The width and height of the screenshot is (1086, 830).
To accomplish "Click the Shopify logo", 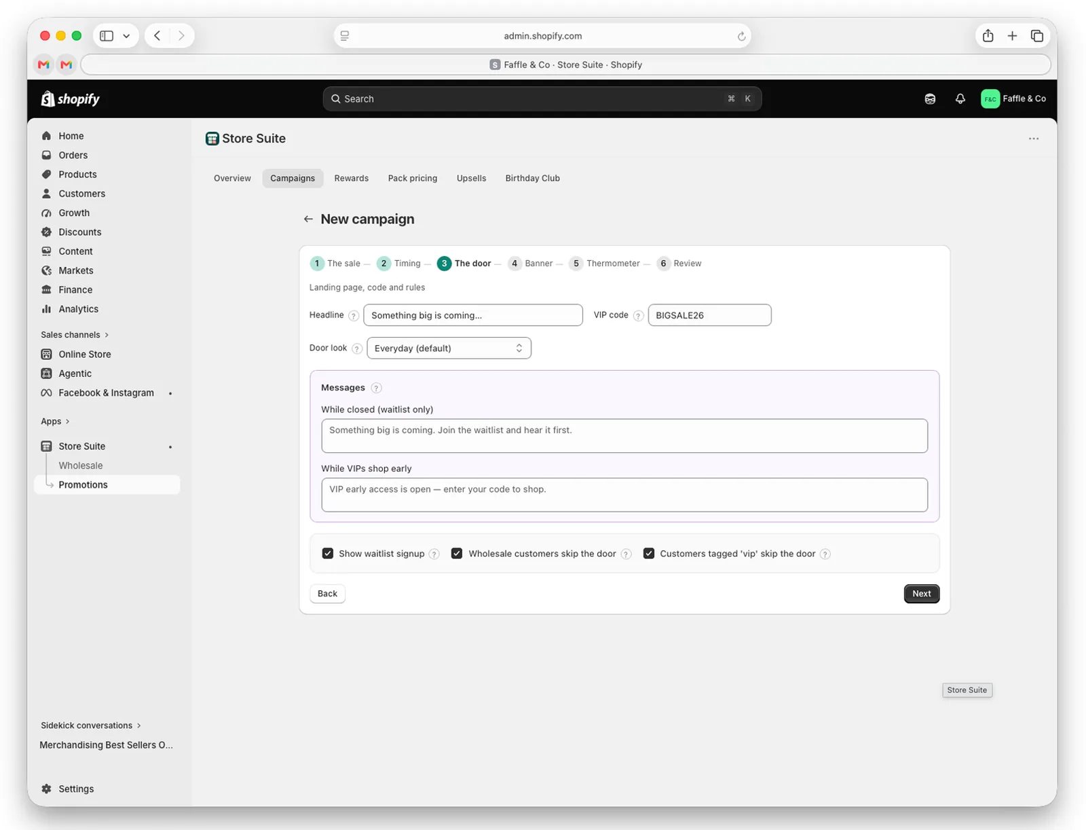I will pyautogui.click(x=71, y=99).
